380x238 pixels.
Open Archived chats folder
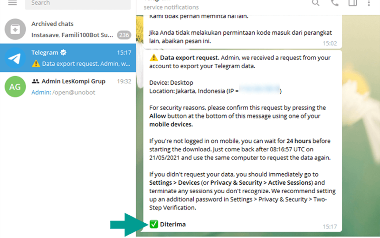pyautogui.click(x=68, y=30)
